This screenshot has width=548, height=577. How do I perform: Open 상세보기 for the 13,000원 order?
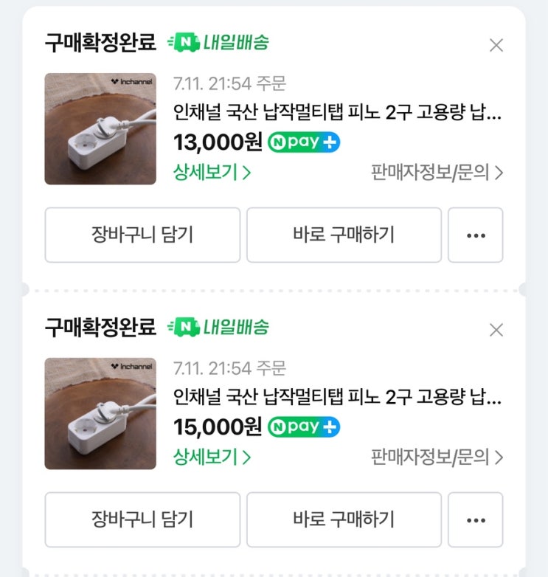click(x=212, y=173)
